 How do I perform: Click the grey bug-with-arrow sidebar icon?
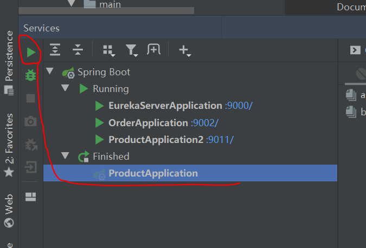(x=31, y=145)
